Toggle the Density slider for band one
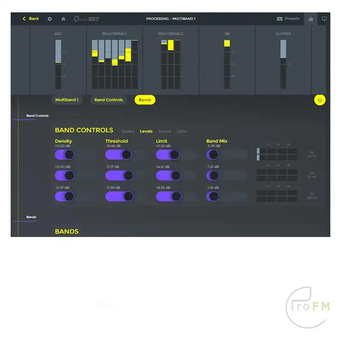 64,154
